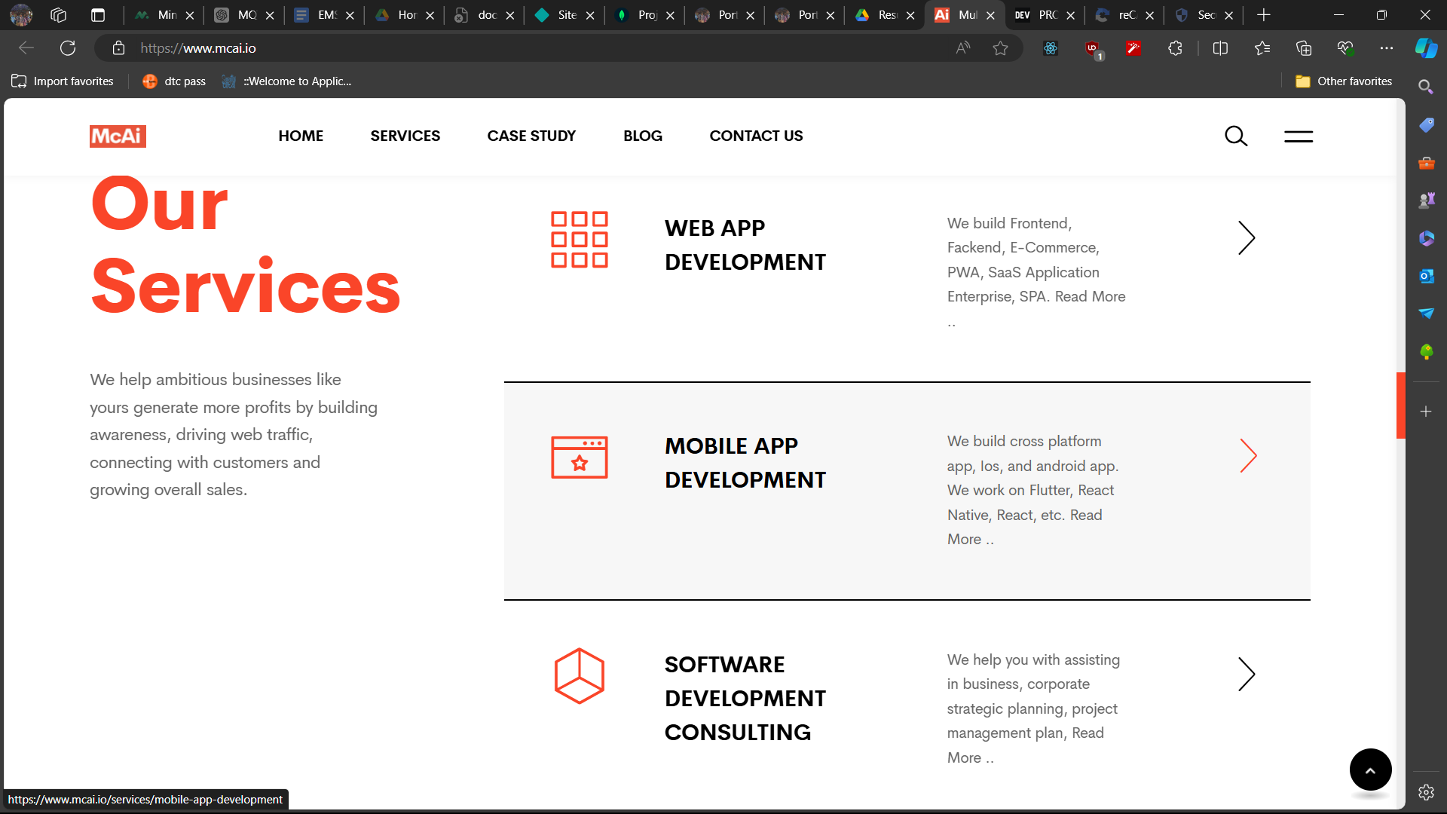Open the hamburger menu icon
Viewport: 1447px width, 814px height.
pos(1299,136)
